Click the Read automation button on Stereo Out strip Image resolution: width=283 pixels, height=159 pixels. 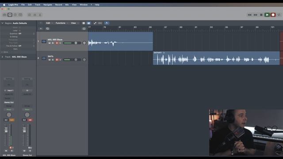click(27, 110)
